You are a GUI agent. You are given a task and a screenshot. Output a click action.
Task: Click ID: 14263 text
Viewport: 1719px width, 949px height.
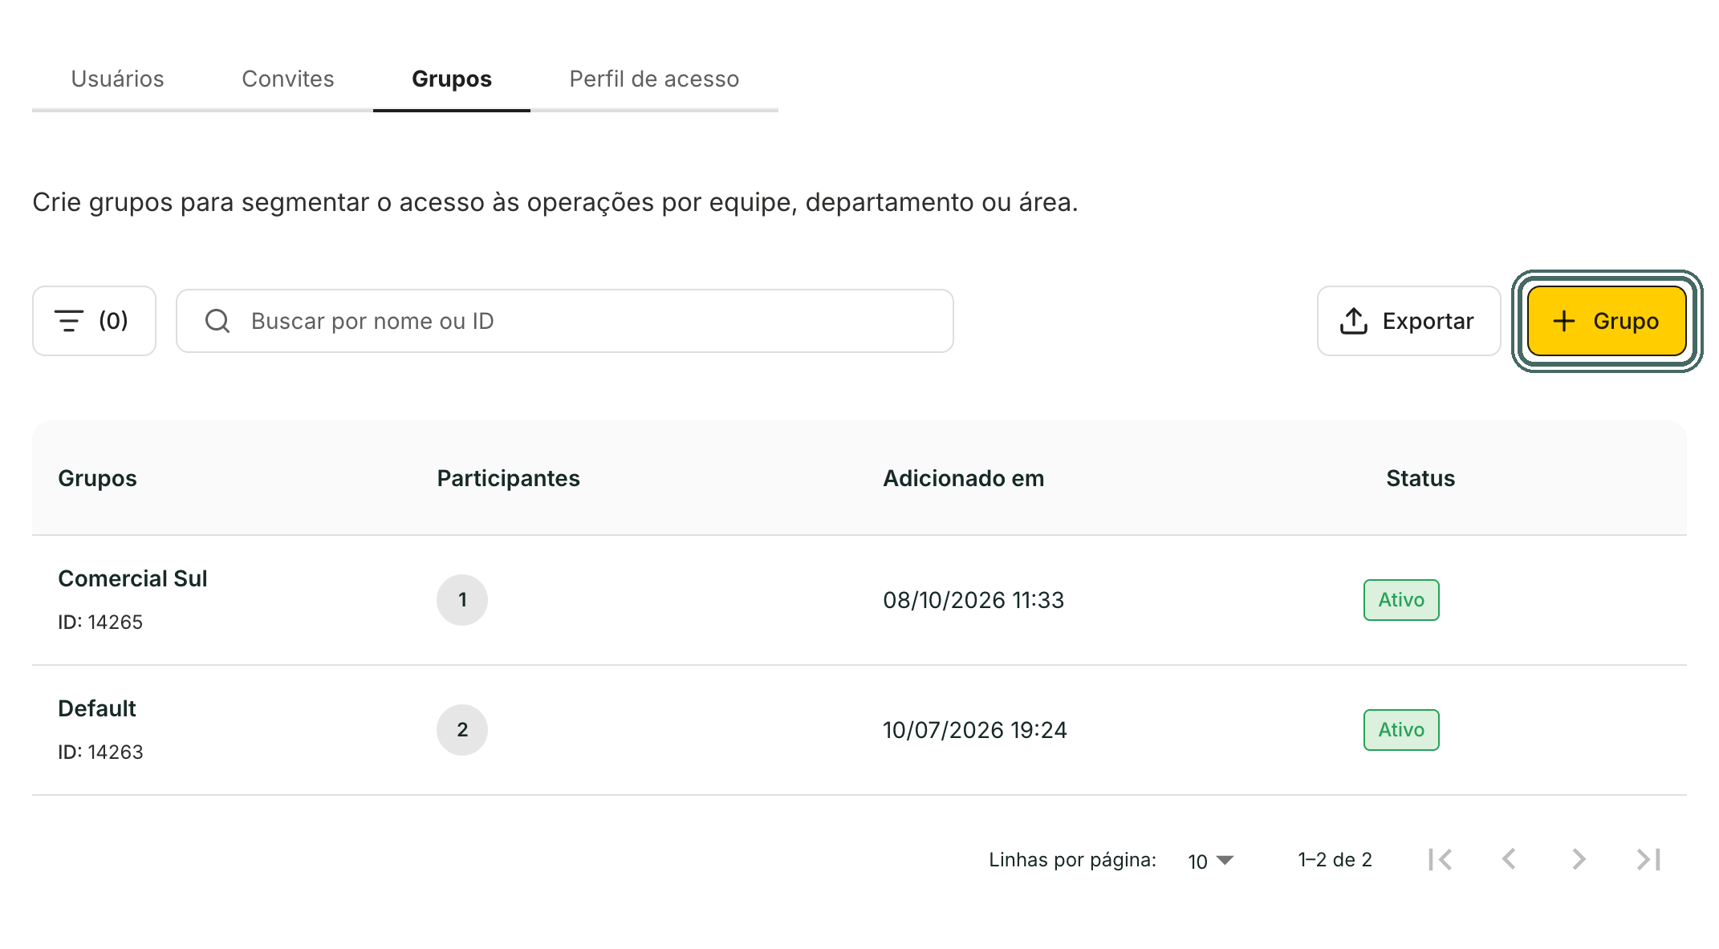coord(100,752)
